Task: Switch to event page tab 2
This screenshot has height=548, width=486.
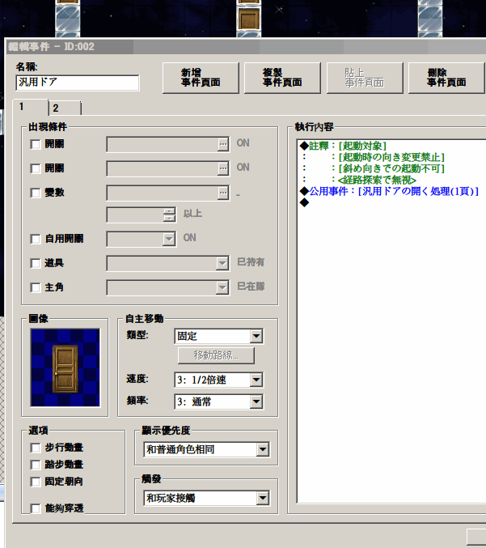Action: pos(65,108)
